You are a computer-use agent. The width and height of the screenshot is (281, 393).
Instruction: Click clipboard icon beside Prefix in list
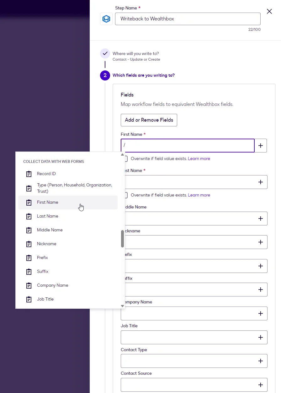pos(29,258)
